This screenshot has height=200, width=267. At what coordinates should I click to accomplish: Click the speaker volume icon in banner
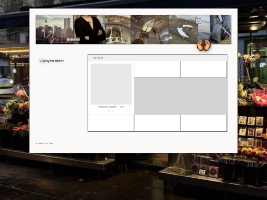point(198,21)
